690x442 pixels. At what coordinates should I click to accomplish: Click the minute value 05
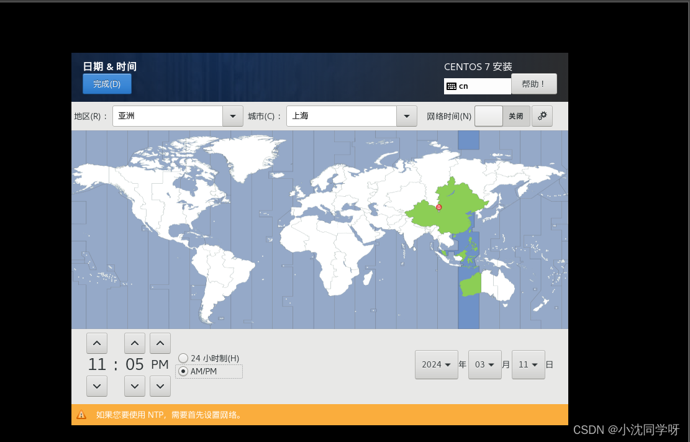pyautogui.click(x=135, y=364)
